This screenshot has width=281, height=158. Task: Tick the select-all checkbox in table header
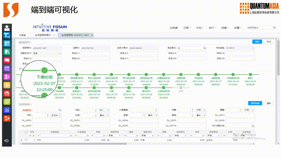pos(26,132)
